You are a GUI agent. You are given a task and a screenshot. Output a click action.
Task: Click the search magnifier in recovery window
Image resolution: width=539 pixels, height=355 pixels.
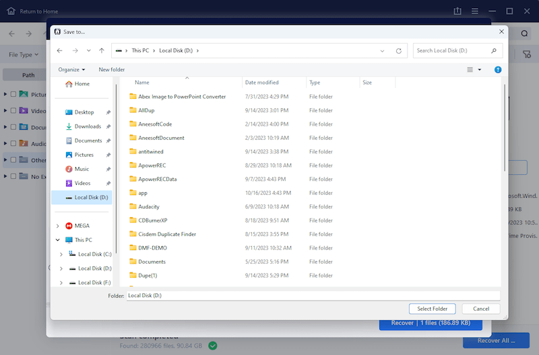pyautogui.click(x=524, y=33)
